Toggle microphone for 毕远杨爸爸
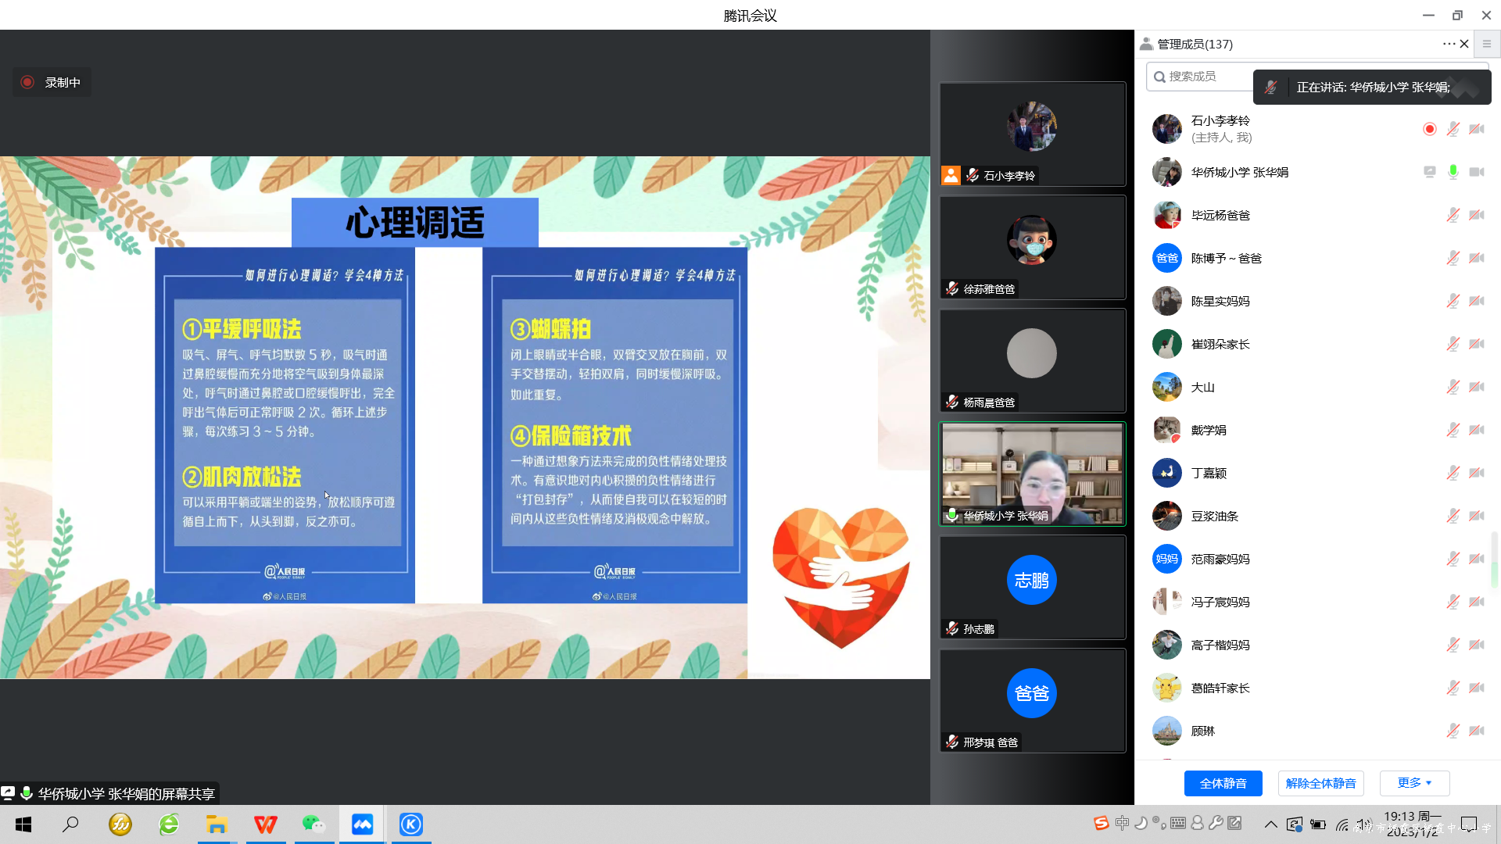The height and width of the screenshot is (844, 1501). 1453,215
